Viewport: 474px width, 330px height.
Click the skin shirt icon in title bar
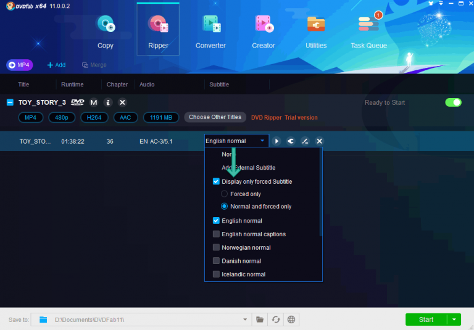431,3
